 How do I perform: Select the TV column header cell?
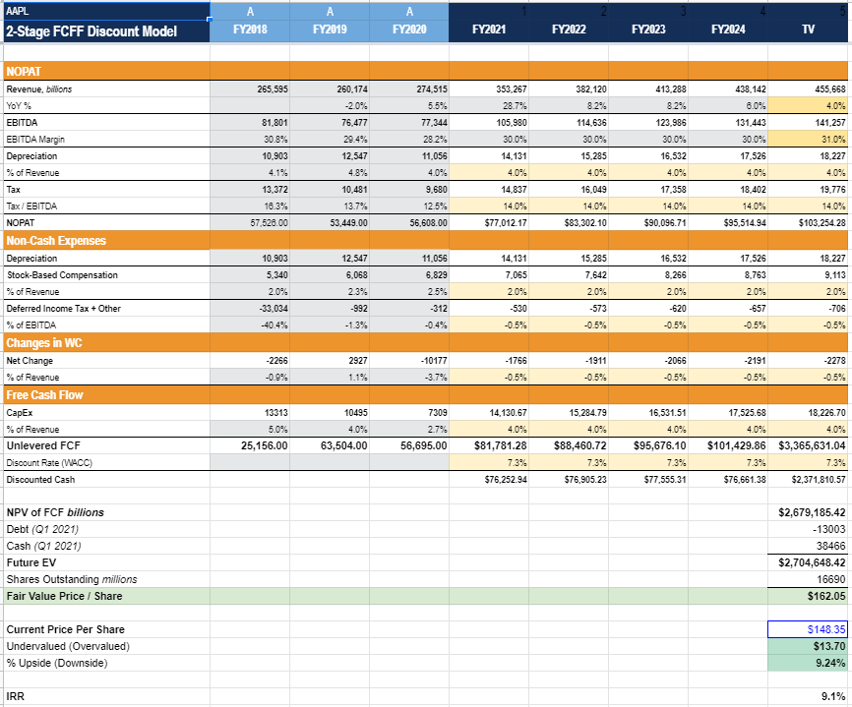pos(807,31)
